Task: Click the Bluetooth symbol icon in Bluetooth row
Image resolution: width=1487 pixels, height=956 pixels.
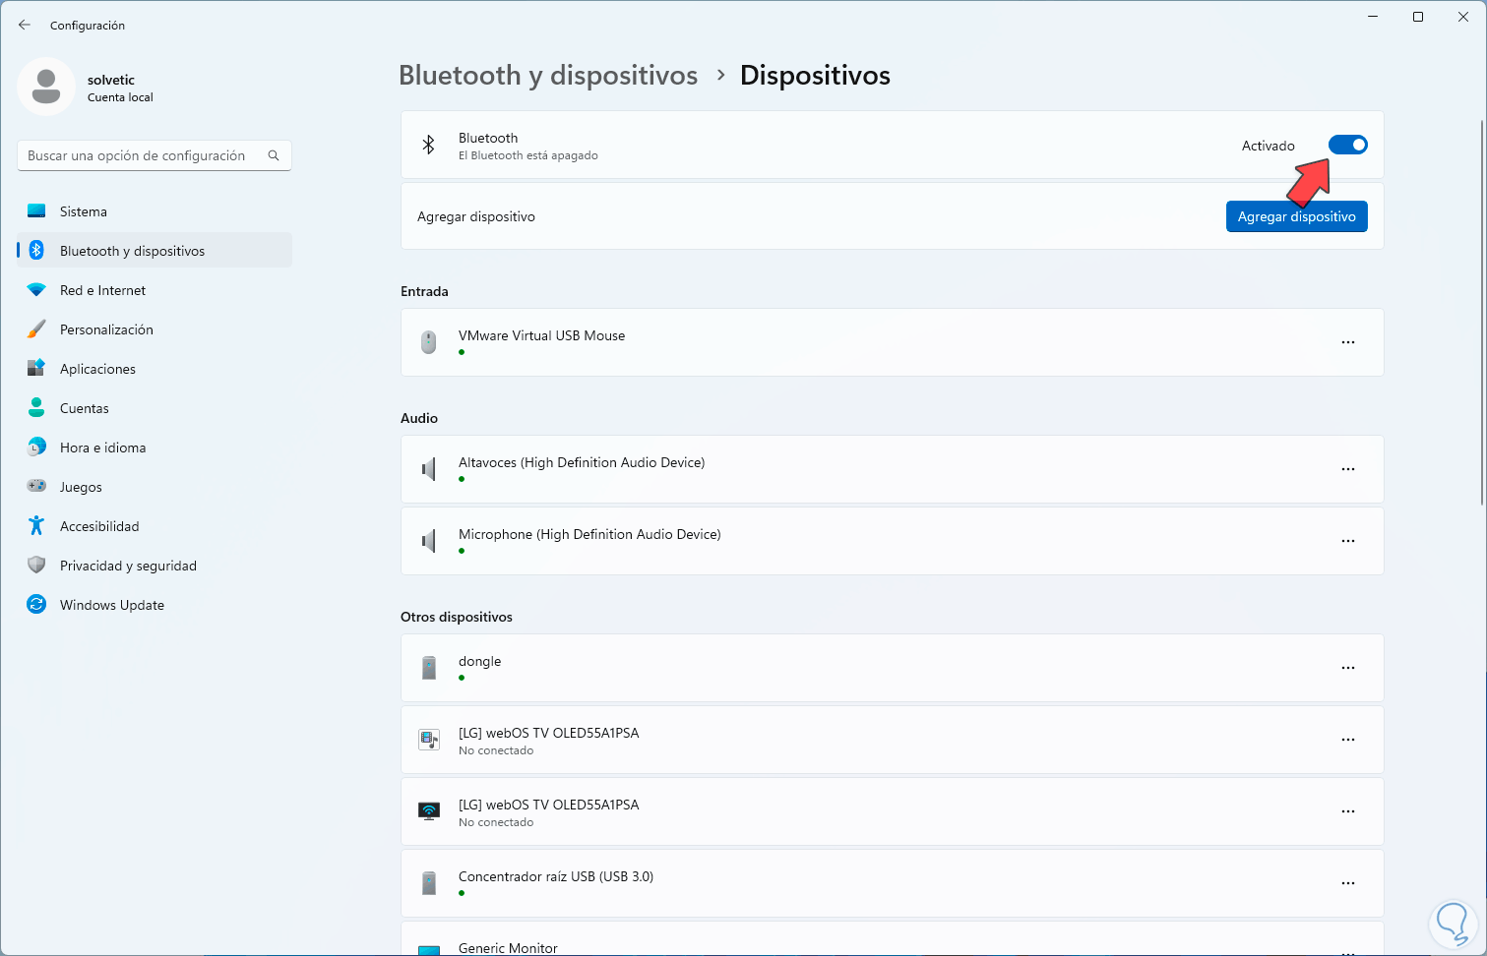Action: tap(429, 146)
